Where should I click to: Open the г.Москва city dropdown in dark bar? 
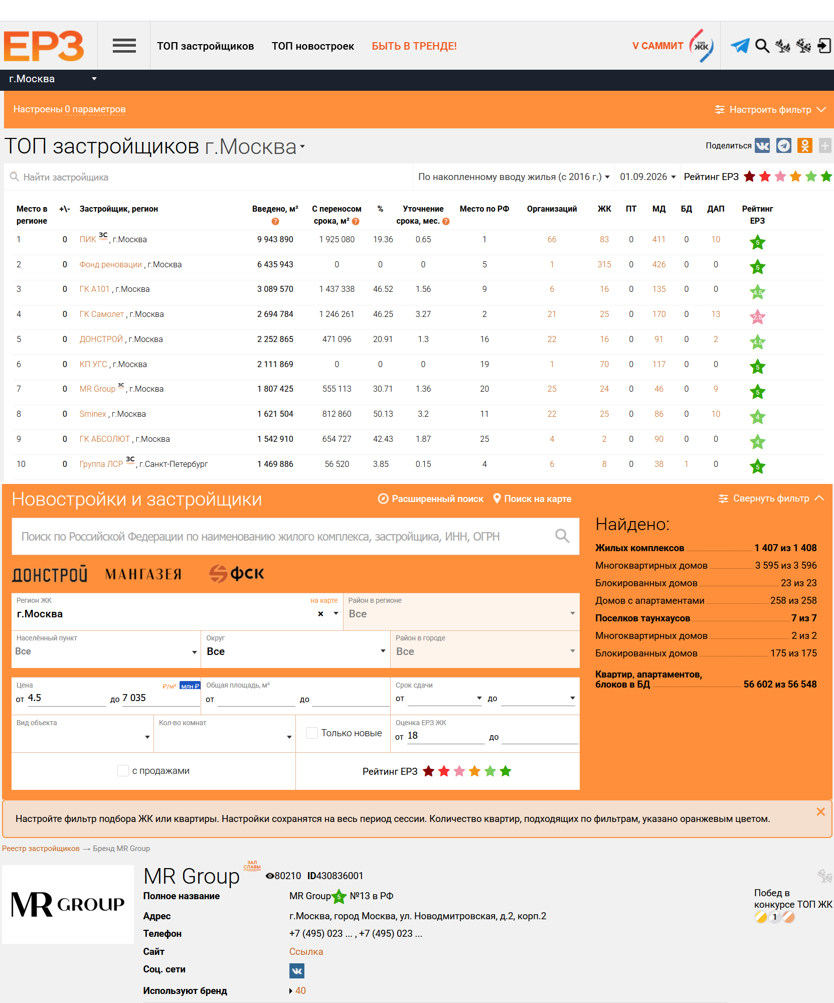(53, 79)
